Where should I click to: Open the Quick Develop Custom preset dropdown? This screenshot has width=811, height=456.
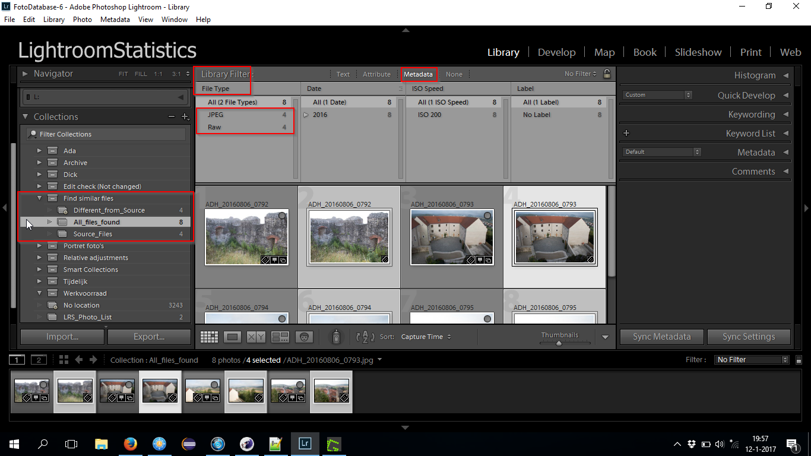[x=657, y=95]
